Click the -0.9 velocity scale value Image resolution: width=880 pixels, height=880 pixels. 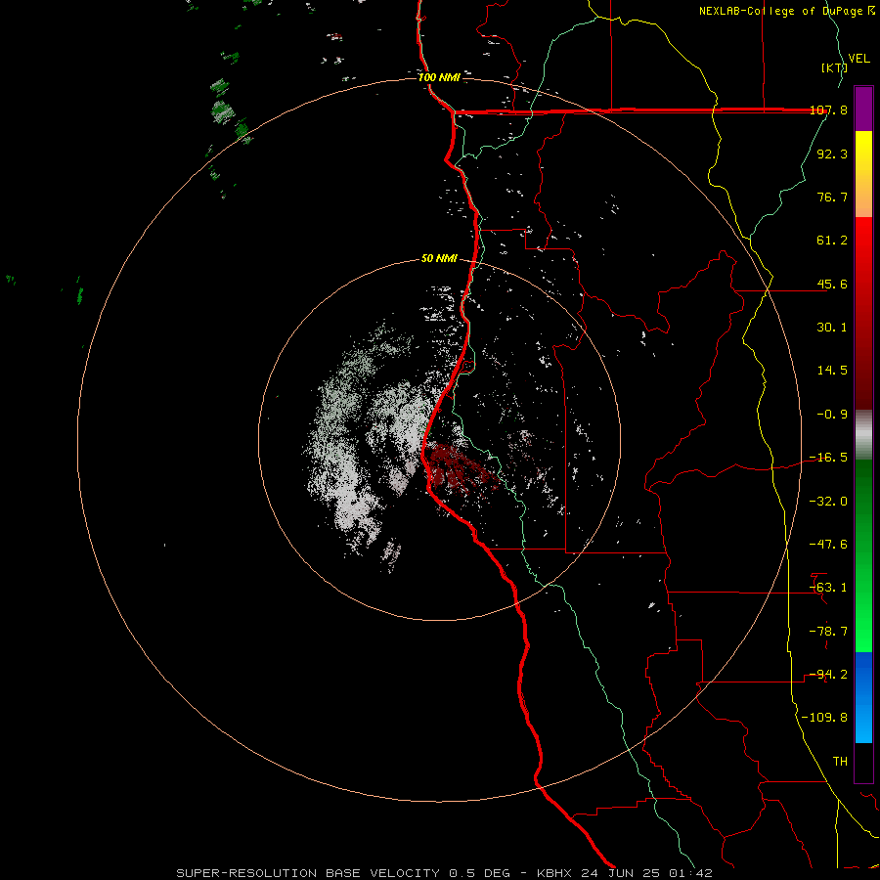click(x=832, y=415)
